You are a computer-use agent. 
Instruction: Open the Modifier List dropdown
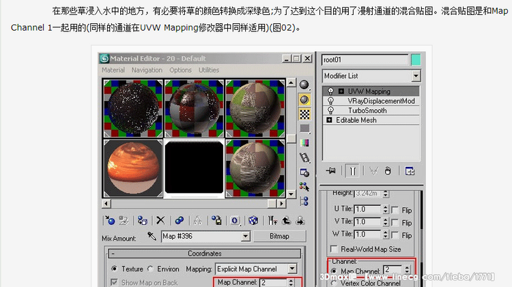(x=416, y=76)
